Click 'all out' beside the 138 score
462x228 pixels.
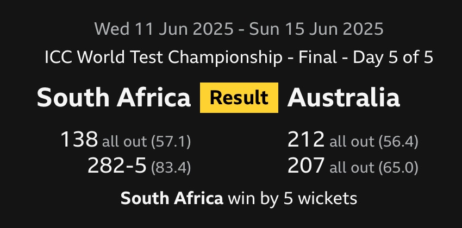click(124, 142)
